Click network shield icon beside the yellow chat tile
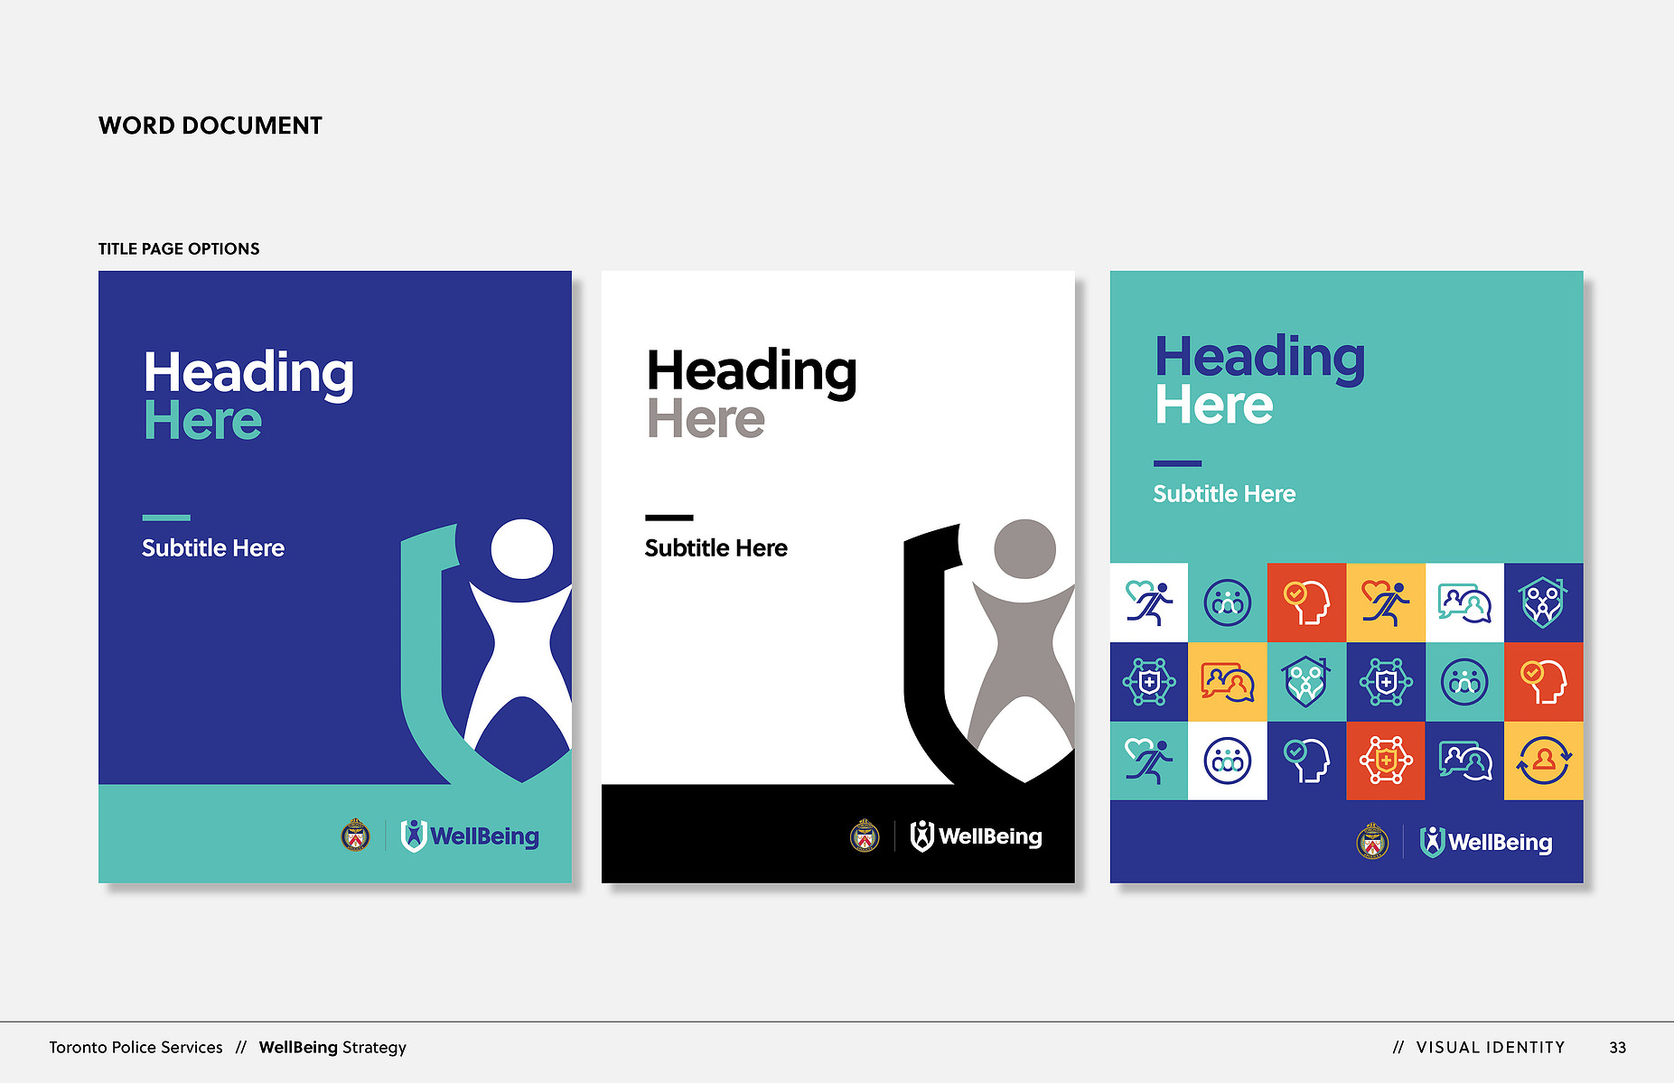 pyautogui.click(x=1149, y=682)
